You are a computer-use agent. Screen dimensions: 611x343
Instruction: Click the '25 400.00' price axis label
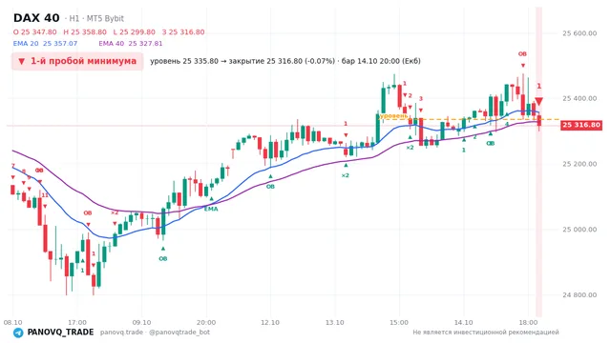click(x=579, y=98)
